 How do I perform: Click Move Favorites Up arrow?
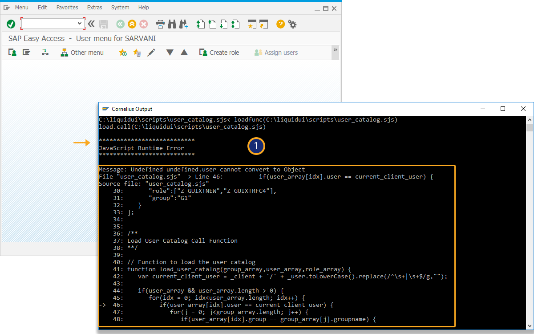pyautogui.click(x=184, y=53)
